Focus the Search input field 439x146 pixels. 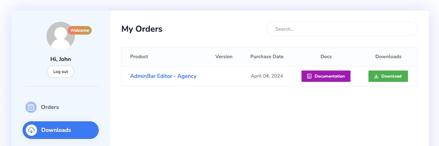(x=342, y=29)
